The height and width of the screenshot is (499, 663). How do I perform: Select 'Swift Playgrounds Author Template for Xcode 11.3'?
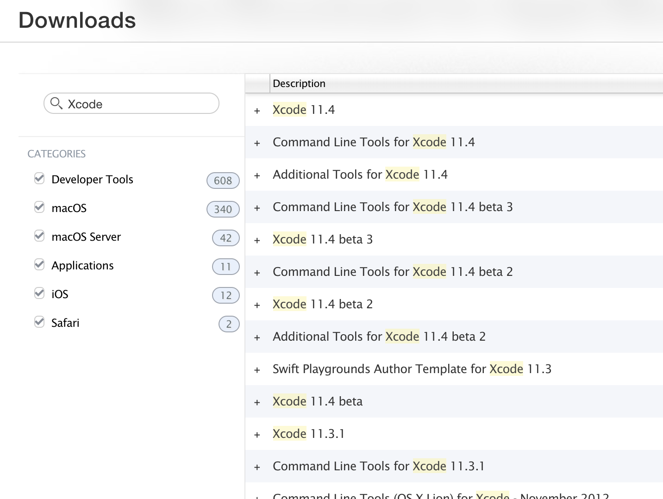coord(412,369)
